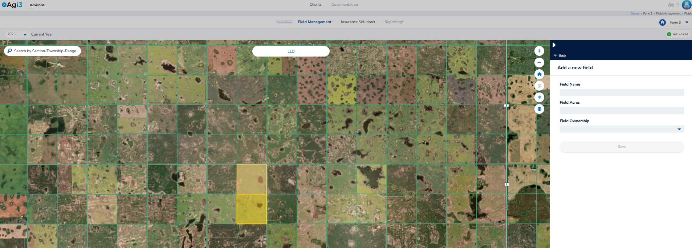692x248 pixels.
Task: Reset map to home view
Action: [539, 74]
